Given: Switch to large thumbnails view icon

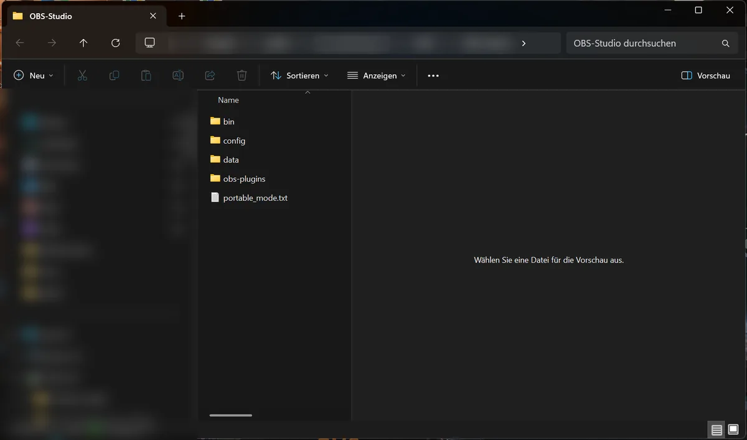Looking at the screenshot, I should [x=733, y=430].
